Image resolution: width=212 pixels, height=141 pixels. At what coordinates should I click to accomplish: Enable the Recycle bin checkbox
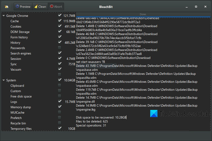pyautogui.click(x=60, y=123)
